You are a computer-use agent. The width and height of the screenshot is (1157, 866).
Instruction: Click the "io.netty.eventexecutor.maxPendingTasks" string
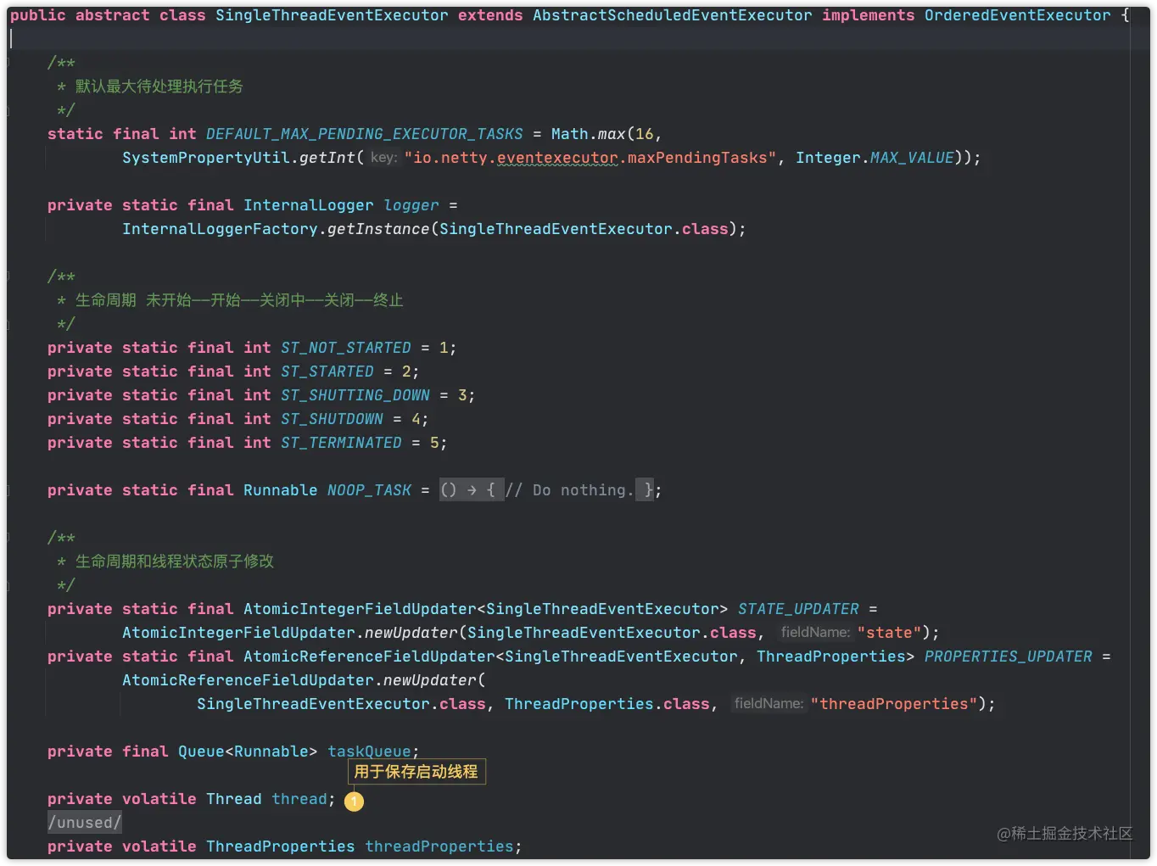tap(590, 158)
